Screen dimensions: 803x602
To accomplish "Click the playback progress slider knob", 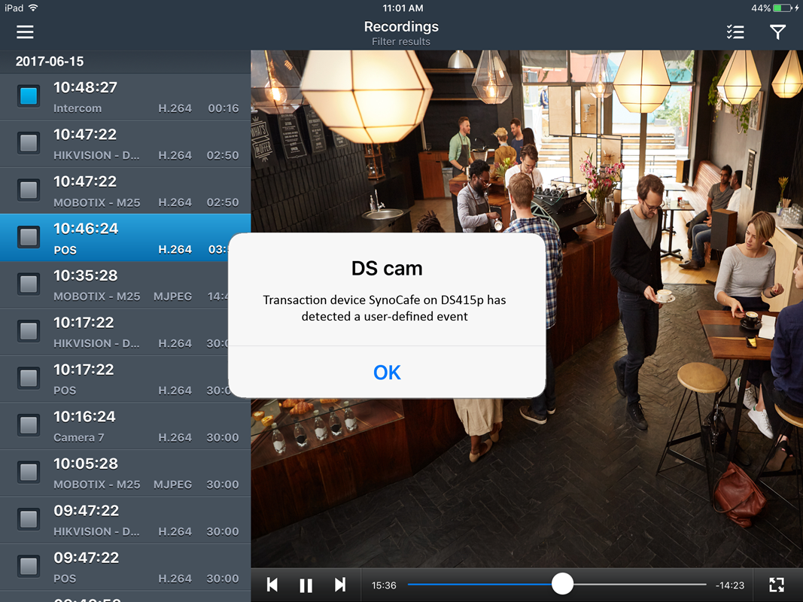I will pyautogui.click(x=562, y=584).
